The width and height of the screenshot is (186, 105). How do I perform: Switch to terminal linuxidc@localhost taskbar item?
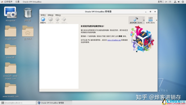tap(18, 103)
